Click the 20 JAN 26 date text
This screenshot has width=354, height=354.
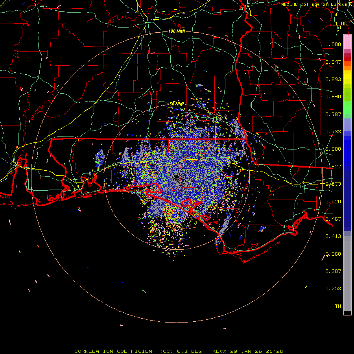pos(246,351)
